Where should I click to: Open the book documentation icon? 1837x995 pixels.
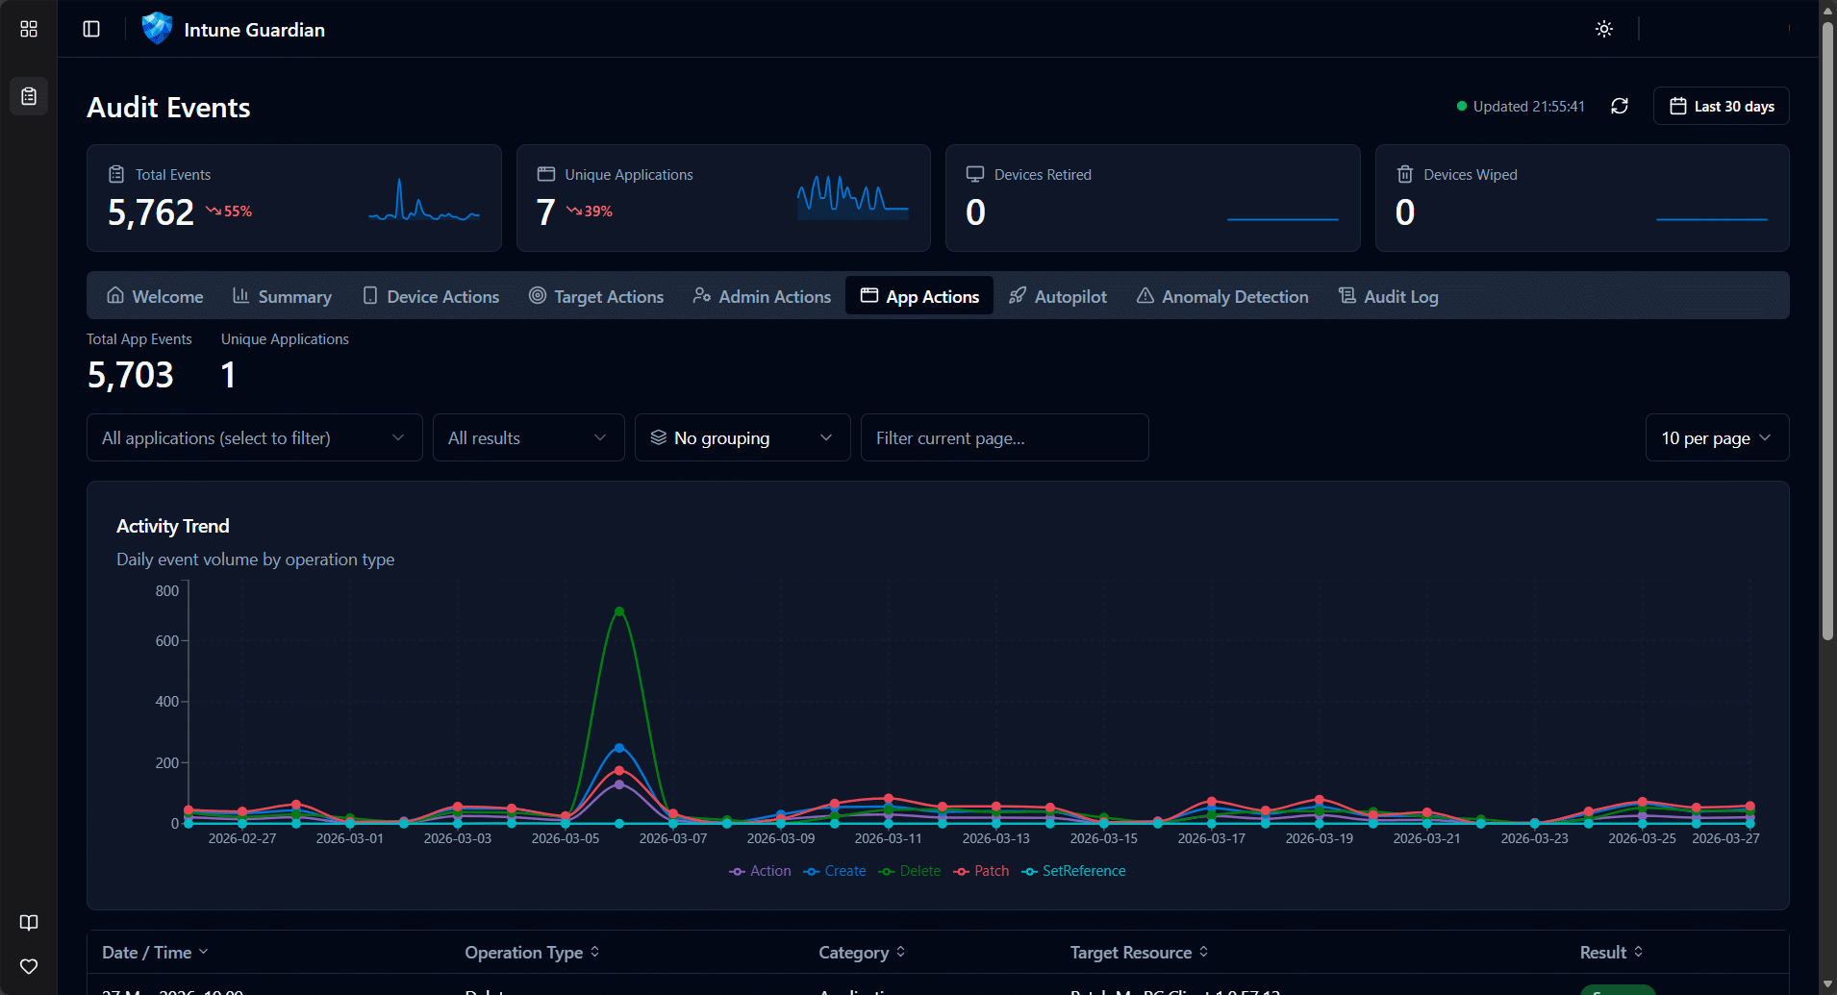click(x=29, y=923)
